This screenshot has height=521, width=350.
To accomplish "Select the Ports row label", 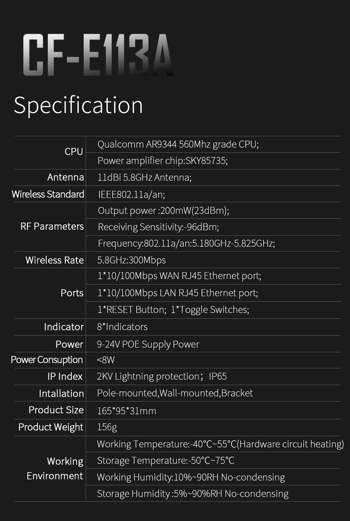I will 72,293.
